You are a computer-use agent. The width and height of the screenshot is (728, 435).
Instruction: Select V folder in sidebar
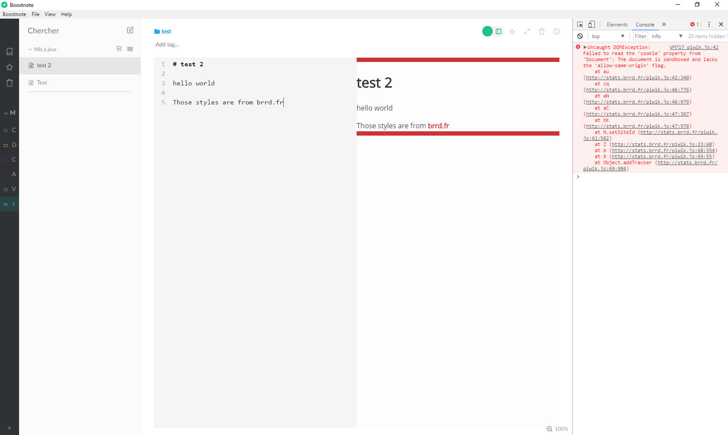pos(10,189)
